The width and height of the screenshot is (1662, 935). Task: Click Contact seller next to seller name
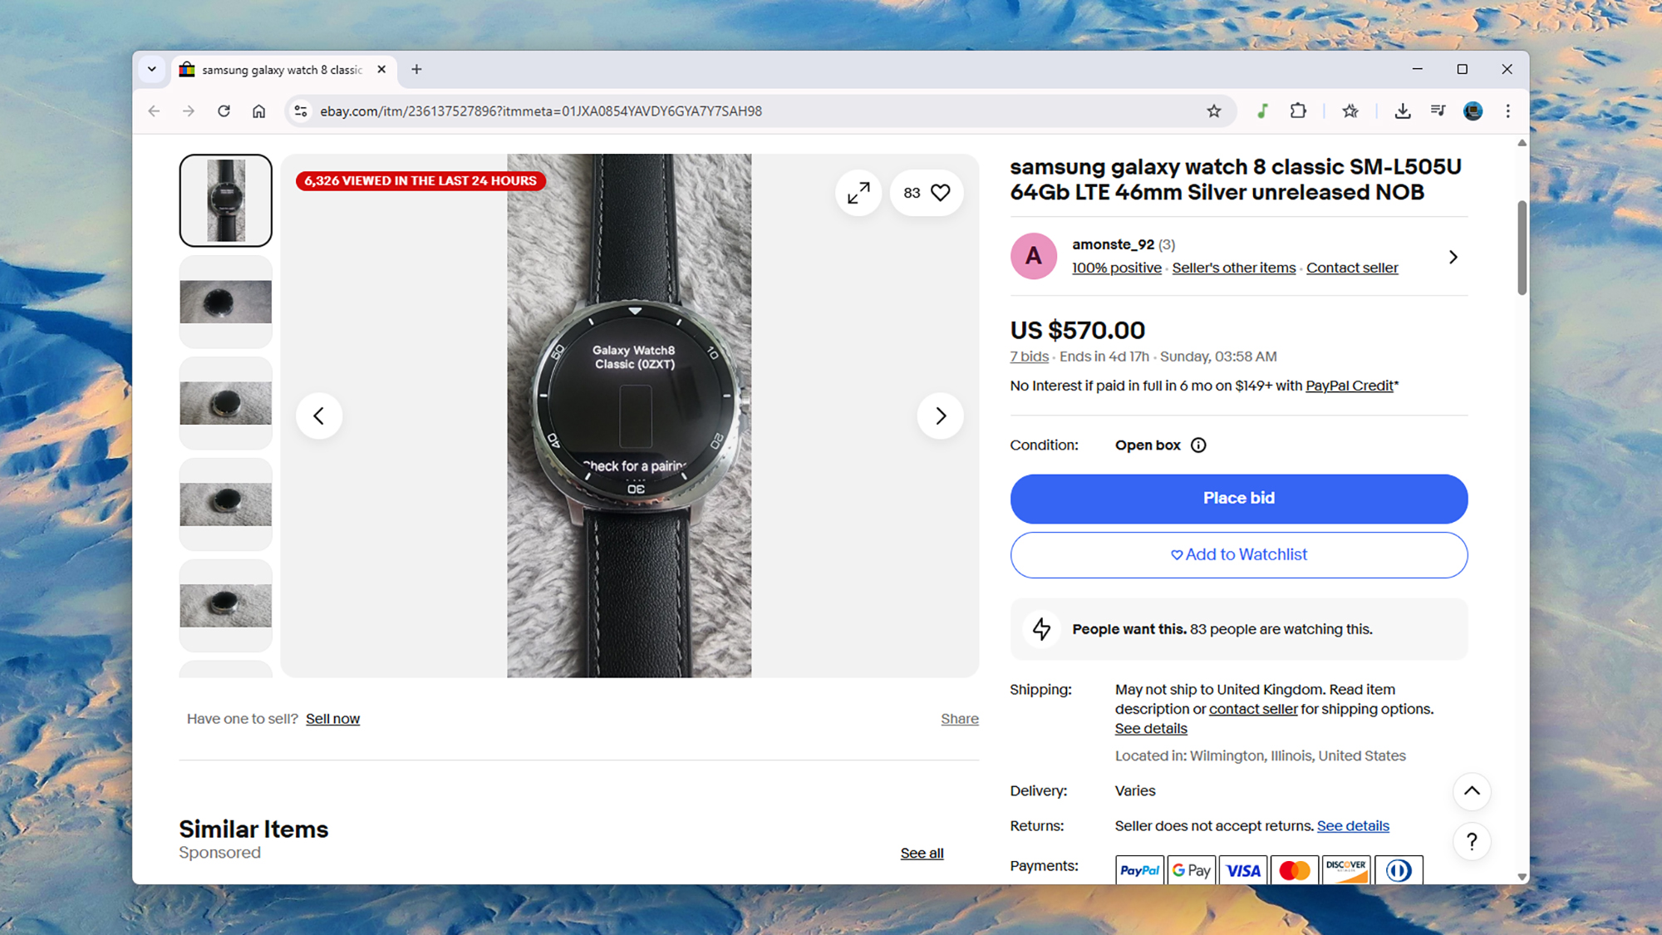click(1352, 268)
